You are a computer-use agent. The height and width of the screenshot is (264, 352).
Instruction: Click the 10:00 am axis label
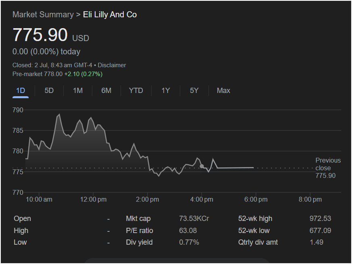[39, 200]
